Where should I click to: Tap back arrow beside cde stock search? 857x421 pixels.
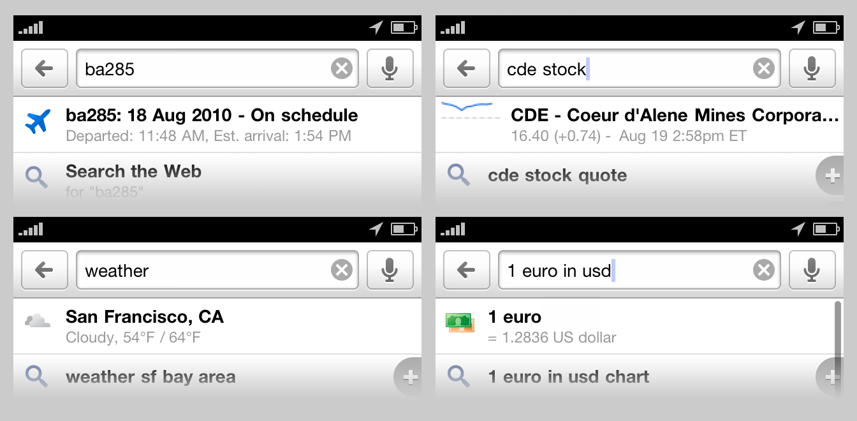(467, 68)
